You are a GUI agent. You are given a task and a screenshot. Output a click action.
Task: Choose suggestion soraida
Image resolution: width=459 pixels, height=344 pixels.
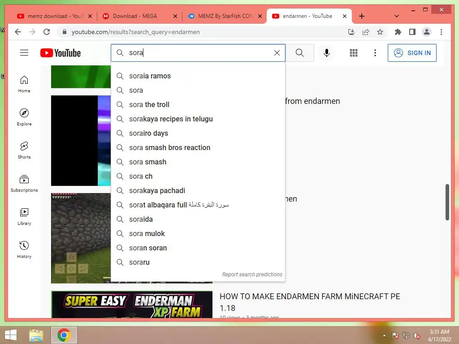tap(198, 219)
